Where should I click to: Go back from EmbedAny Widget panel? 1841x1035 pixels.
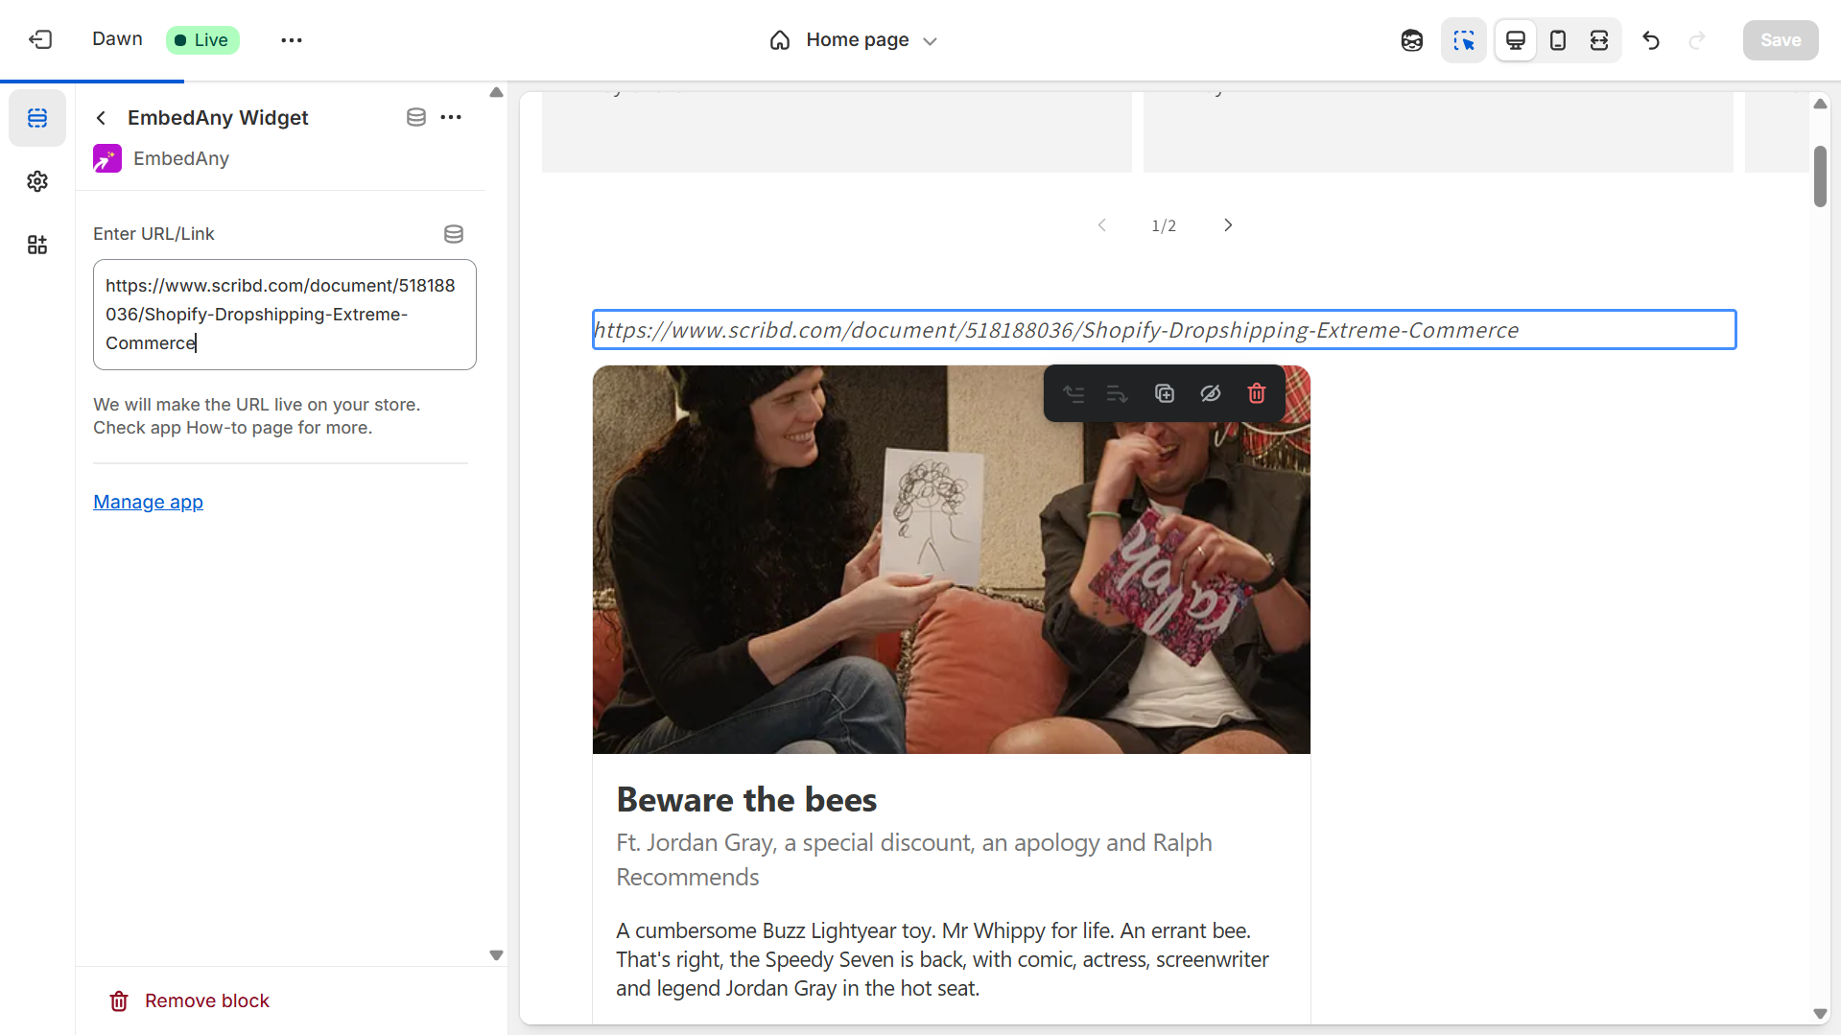pos(102,118)
